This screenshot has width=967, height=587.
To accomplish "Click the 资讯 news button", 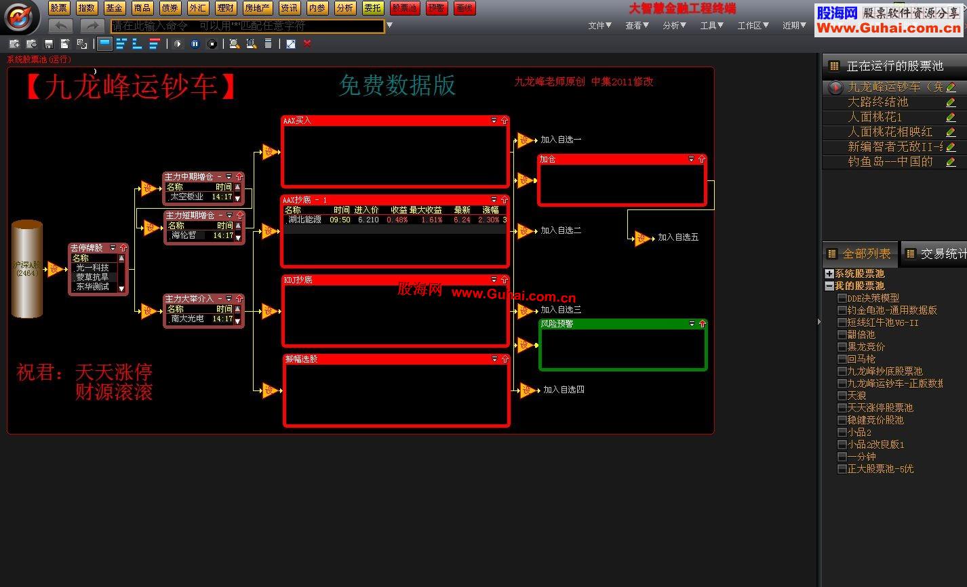I will point(289,8).
